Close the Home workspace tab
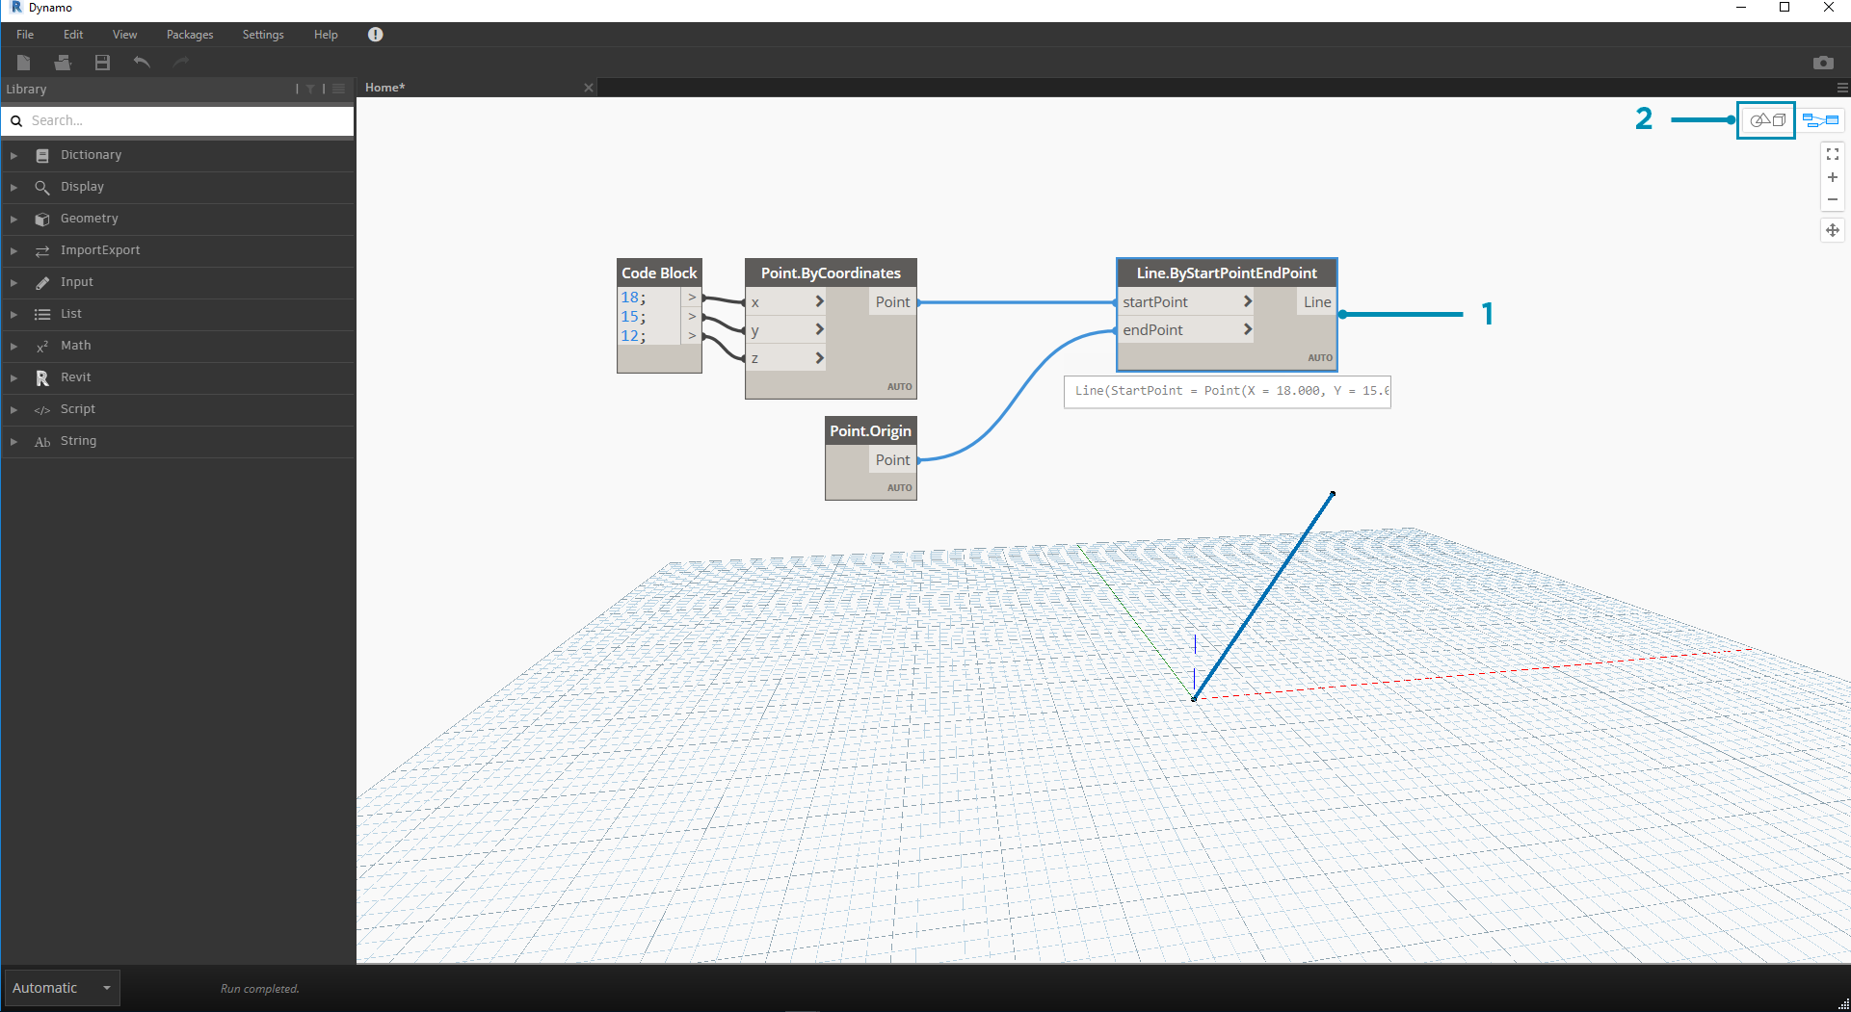The image size is (1851, 1012). (x=588, y=88)
